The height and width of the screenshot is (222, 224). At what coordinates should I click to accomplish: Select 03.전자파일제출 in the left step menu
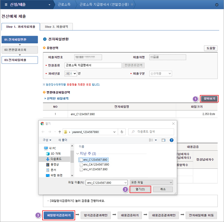point(20,60)
